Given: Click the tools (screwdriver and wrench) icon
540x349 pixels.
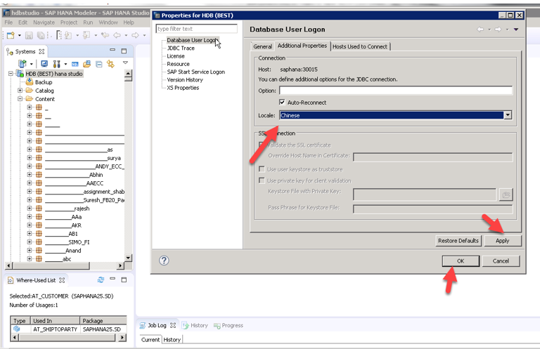Looking at the screenshot, I should pyautogui.click(x=56, y=64).
